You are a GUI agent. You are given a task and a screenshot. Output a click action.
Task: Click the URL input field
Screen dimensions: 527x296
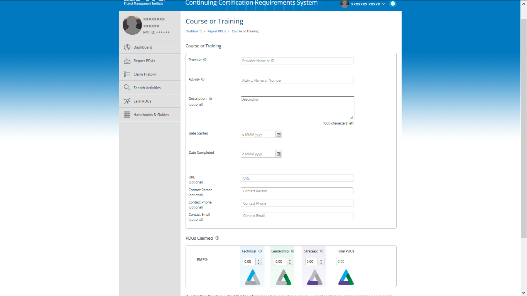coord(297,178)
